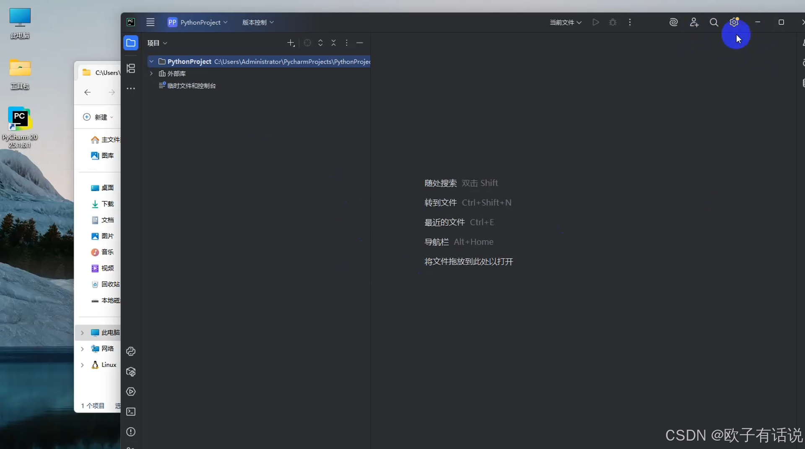Open the Services tool window icon

click(131, 392)
